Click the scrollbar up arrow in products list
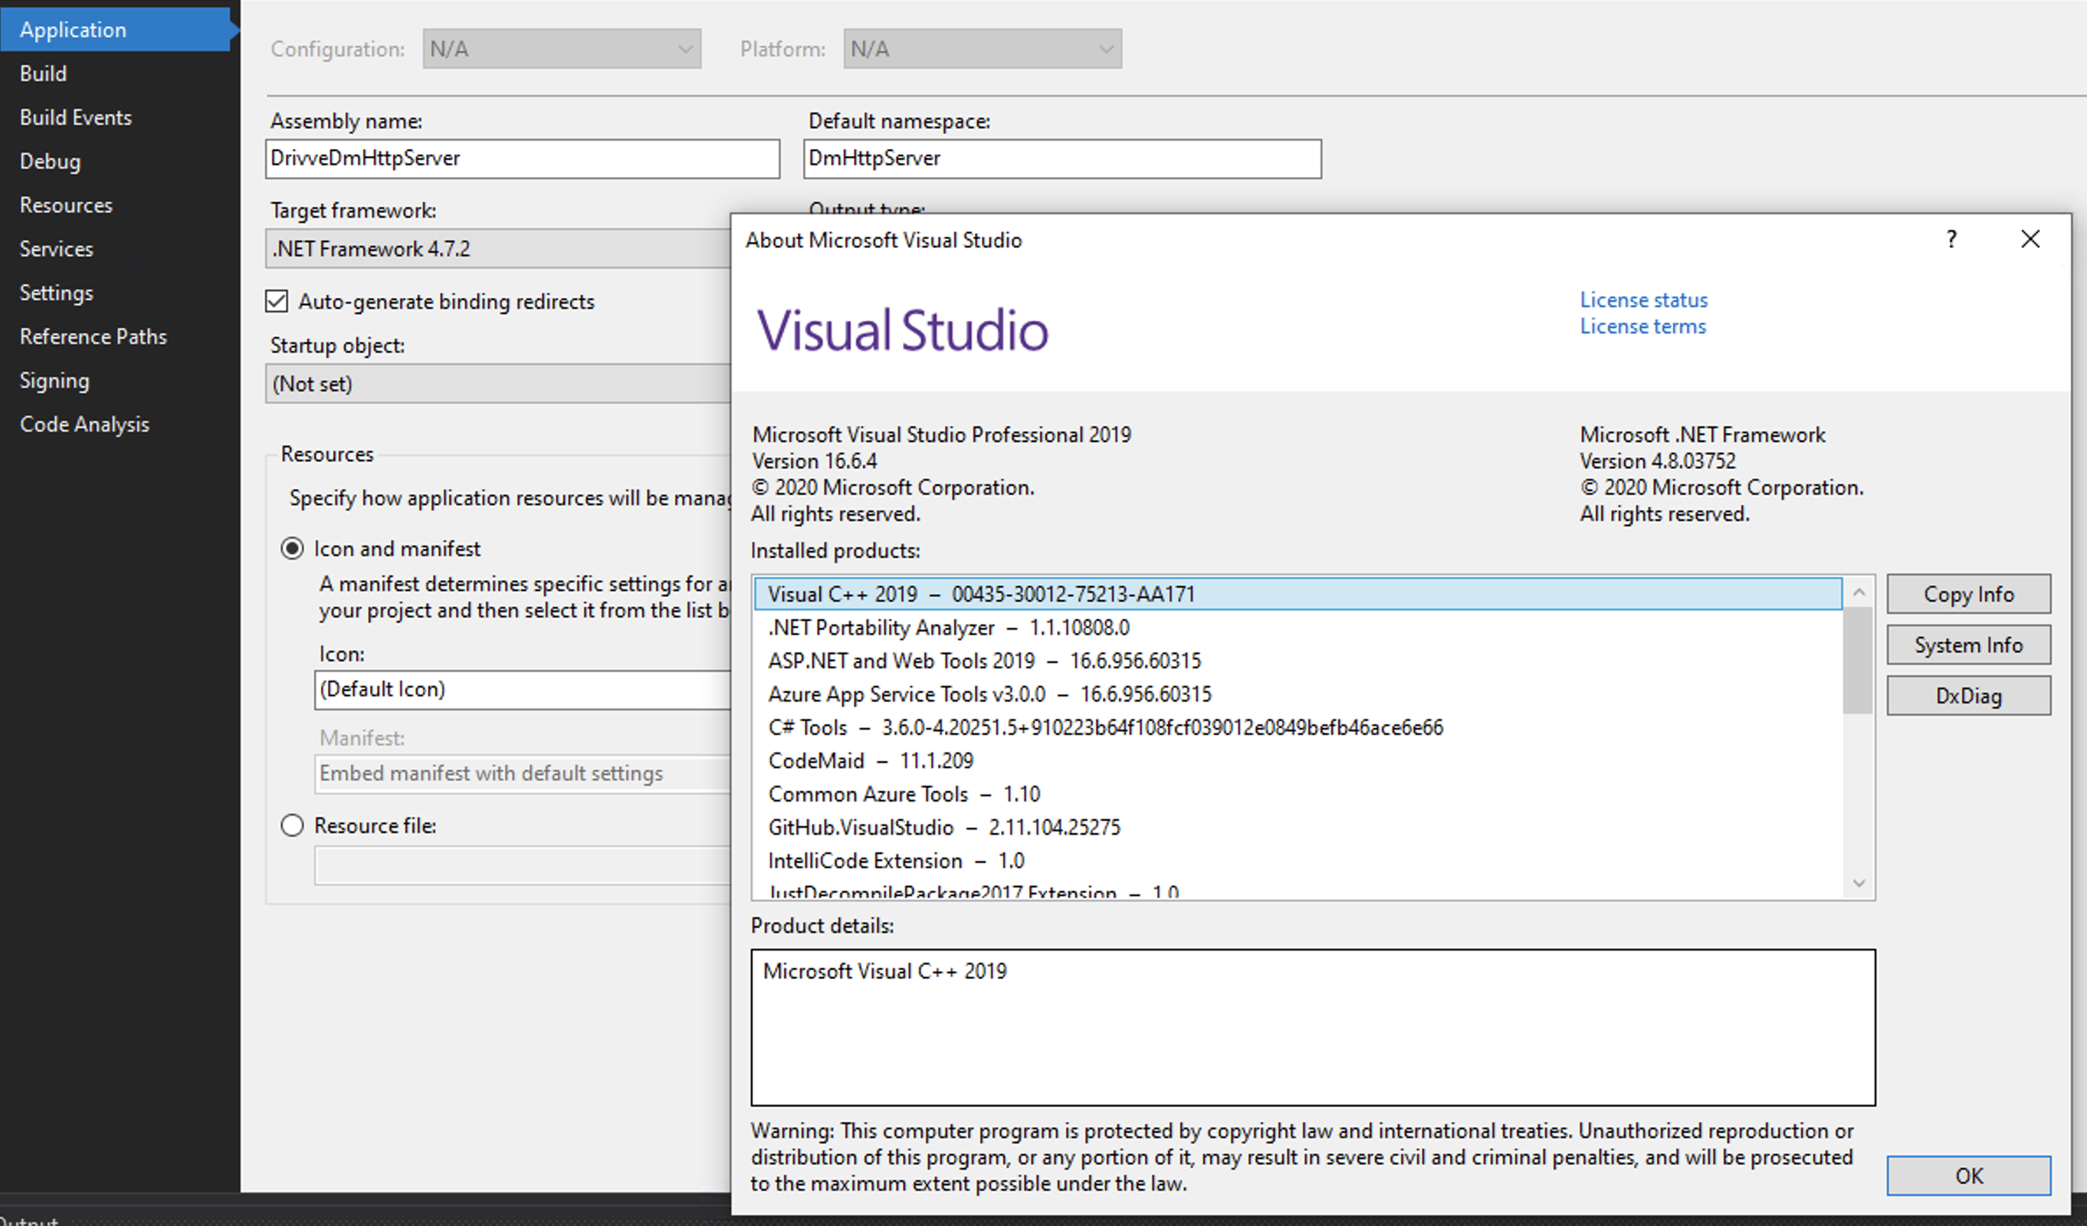The image size is (2087, 1226). click(x=1859, y=591)
